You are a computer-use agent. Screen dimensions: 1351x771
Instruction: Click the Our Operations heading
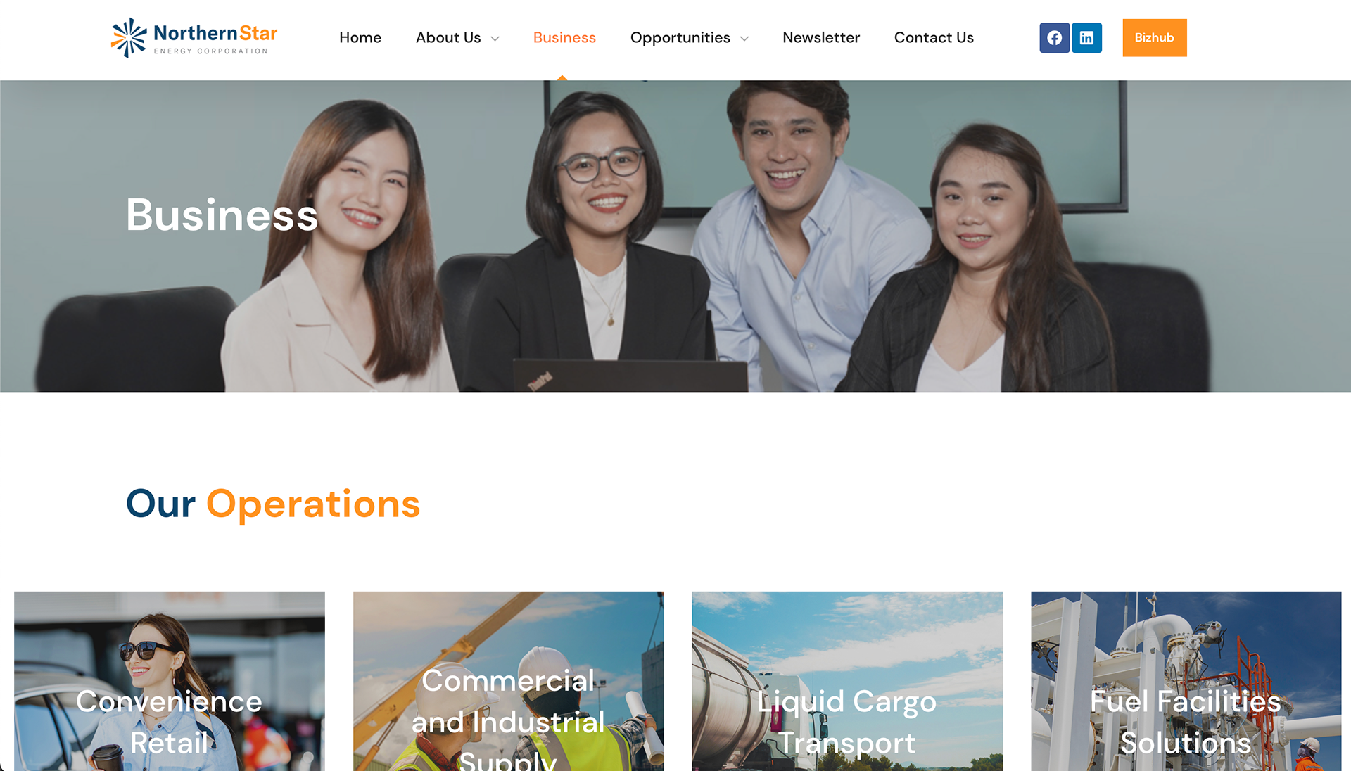(x=273, y=504)
